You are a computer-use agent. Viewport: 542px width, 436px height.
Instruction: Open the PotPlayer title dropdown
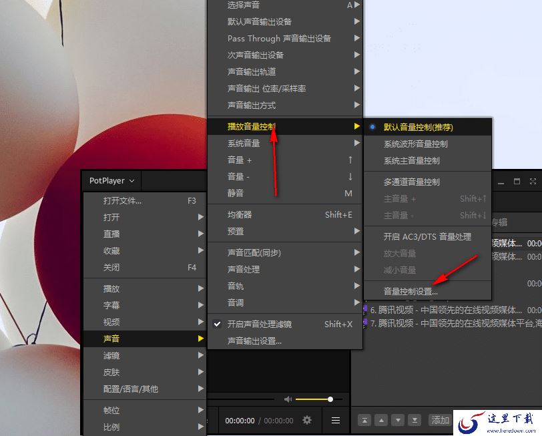click(111, 180)
